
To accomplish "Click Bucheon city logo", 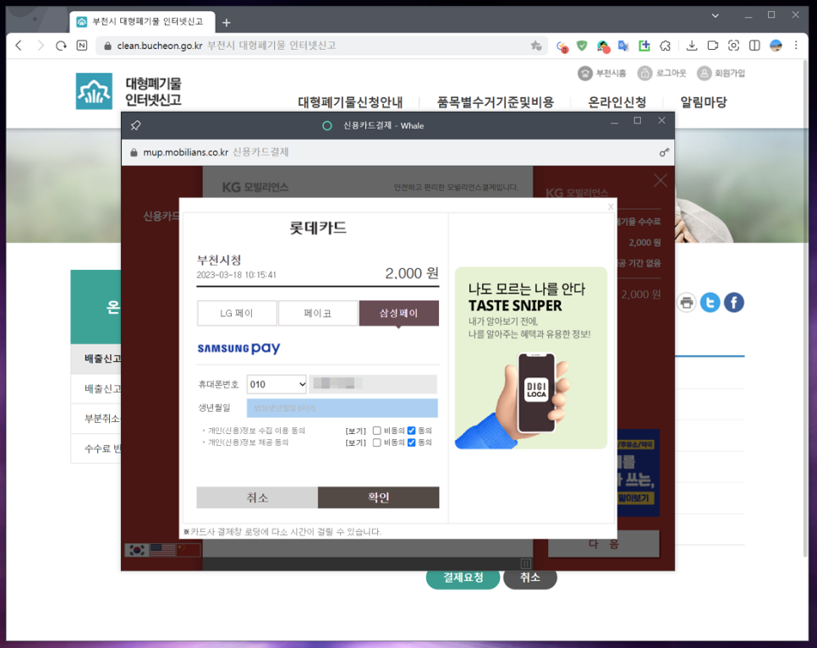I will pos(94,91).
